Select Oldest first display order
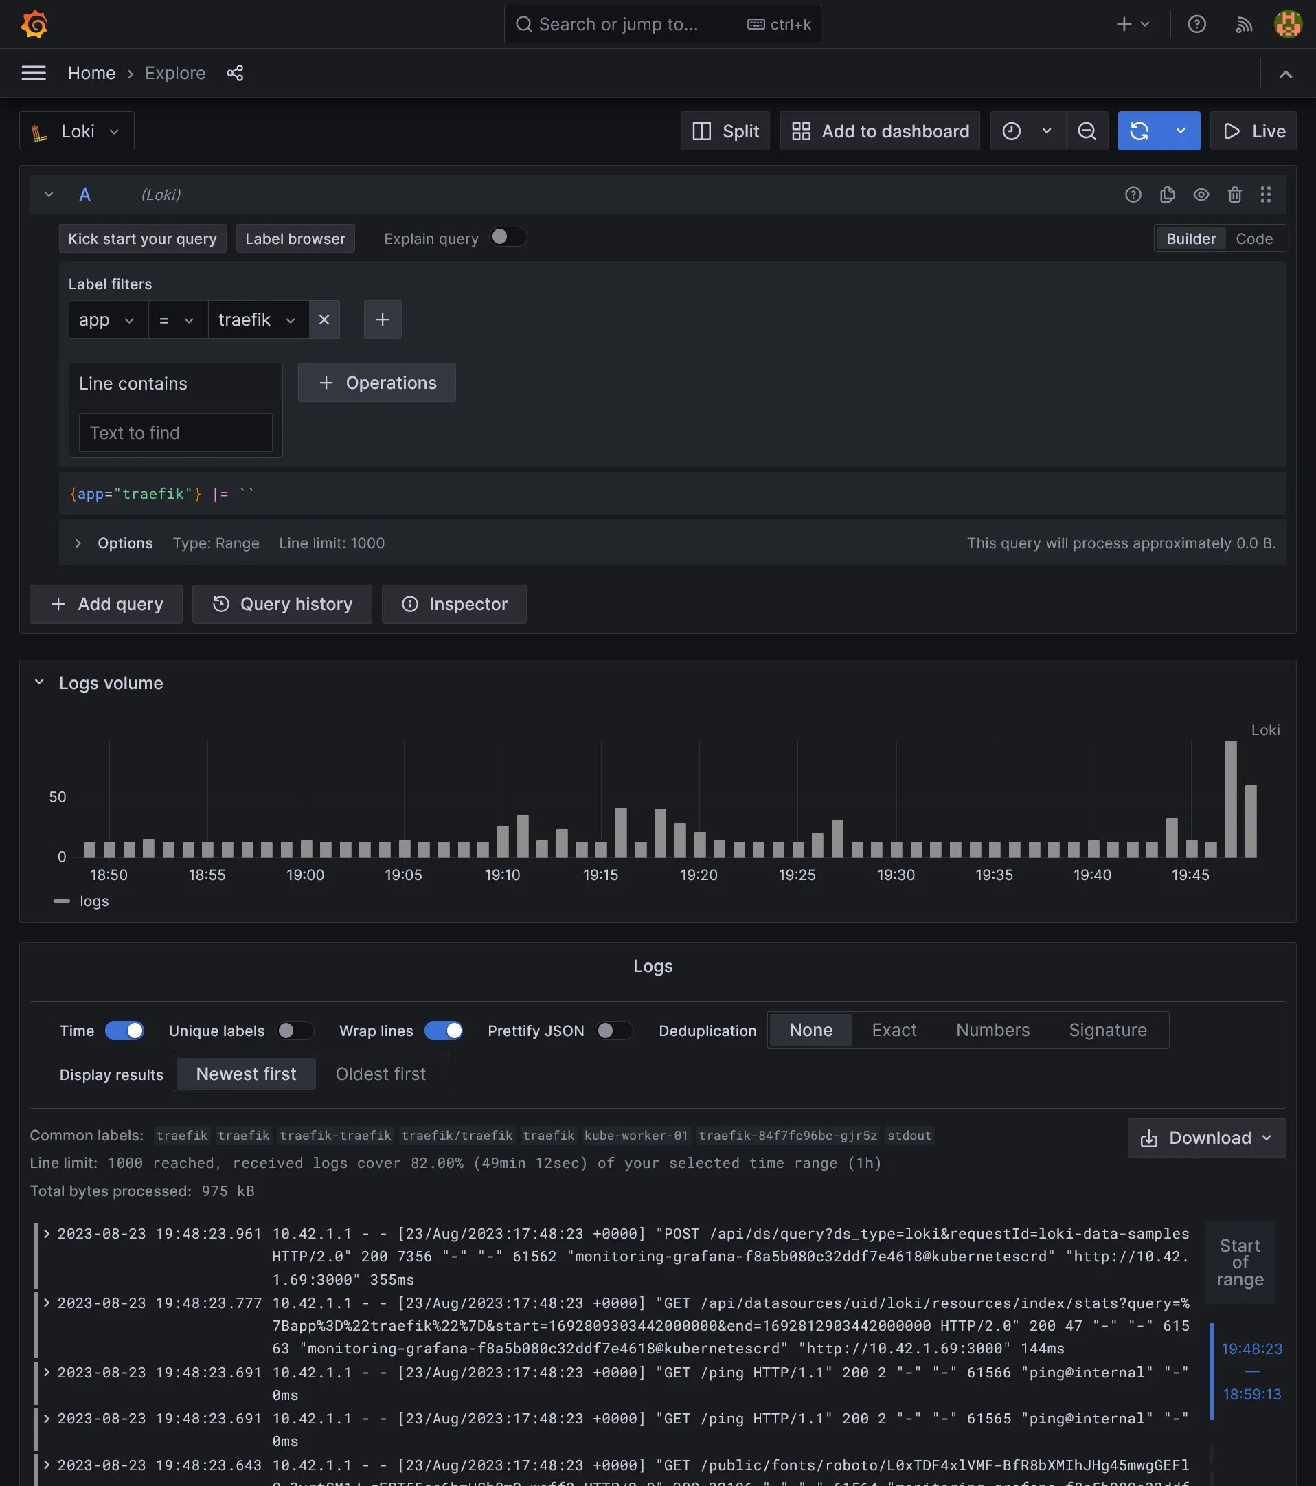This screenshot has height=1486, width=1316. [x=381, y=1074]
